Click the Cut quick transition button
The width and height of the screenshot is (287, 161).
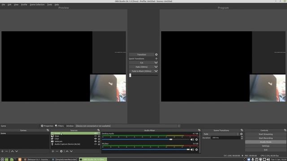pyautogui.click(x=142, y=63)
